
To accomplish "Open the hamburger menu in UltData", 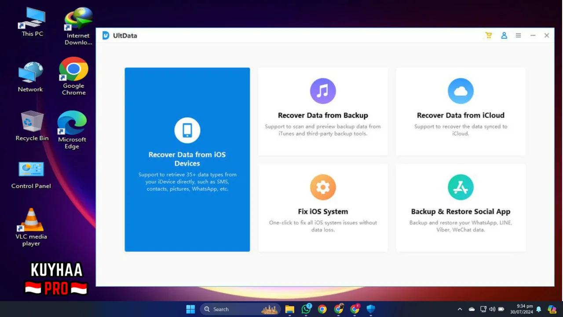I will point(519,35).
